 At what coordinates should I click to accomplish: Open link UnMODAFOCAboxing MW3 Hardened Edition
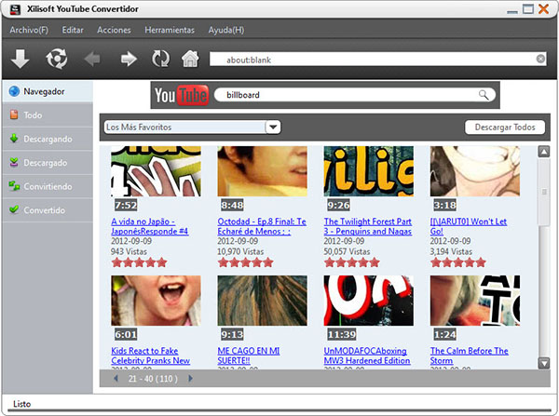367,356
